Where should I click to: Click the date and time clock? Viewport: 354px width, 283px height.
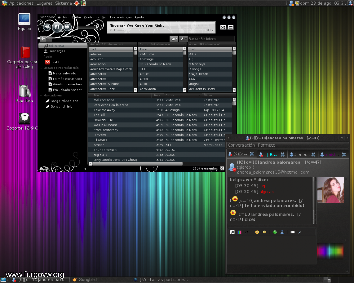[x=323, y=3]
